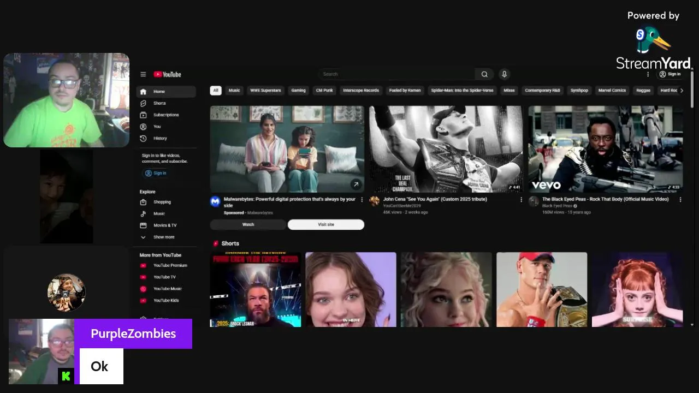Select the Synthpop chip

(x=579, y=90)
